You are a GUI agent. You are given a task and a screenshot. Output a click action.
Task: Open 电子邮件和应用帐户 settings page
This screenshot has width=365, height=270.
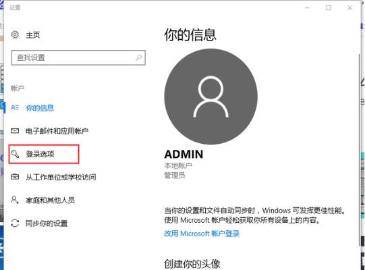click(x=57, y=131)
